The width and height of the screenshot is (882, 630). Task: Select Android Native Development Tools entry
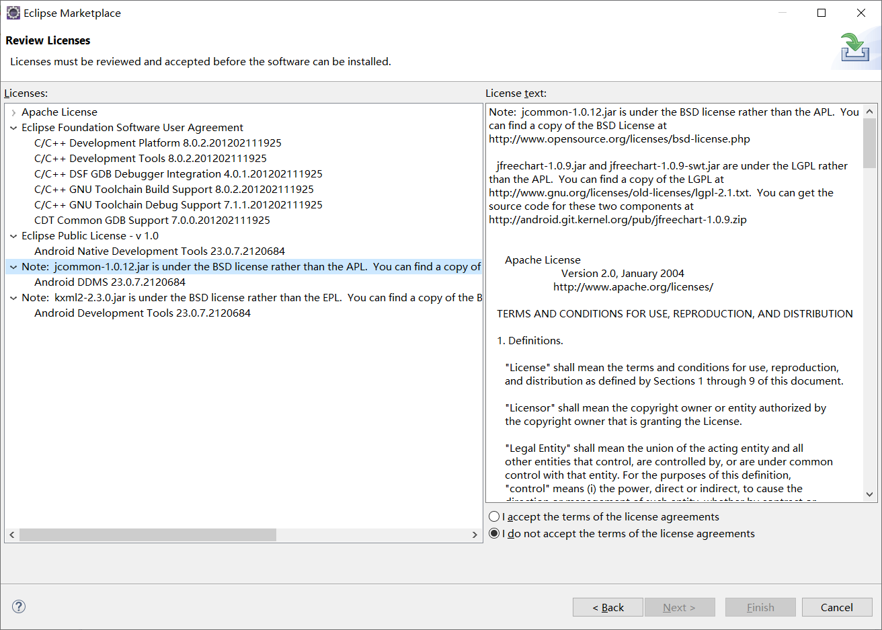160,251
